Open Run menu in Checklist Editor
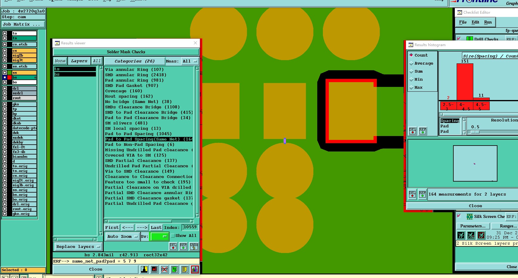 [x=488, y=22]
